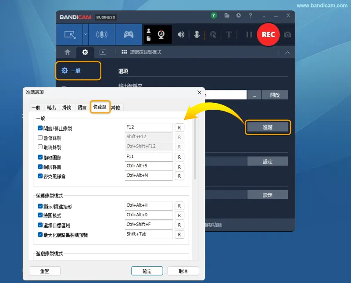Select screen rectangle recording mode icon
351x283 pixels.
(x=70, y=35)
